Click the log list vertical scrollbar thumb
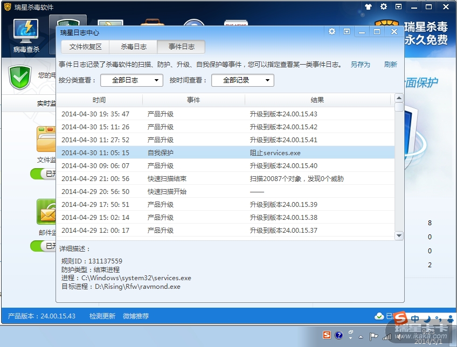 click(x=399, y=107)
